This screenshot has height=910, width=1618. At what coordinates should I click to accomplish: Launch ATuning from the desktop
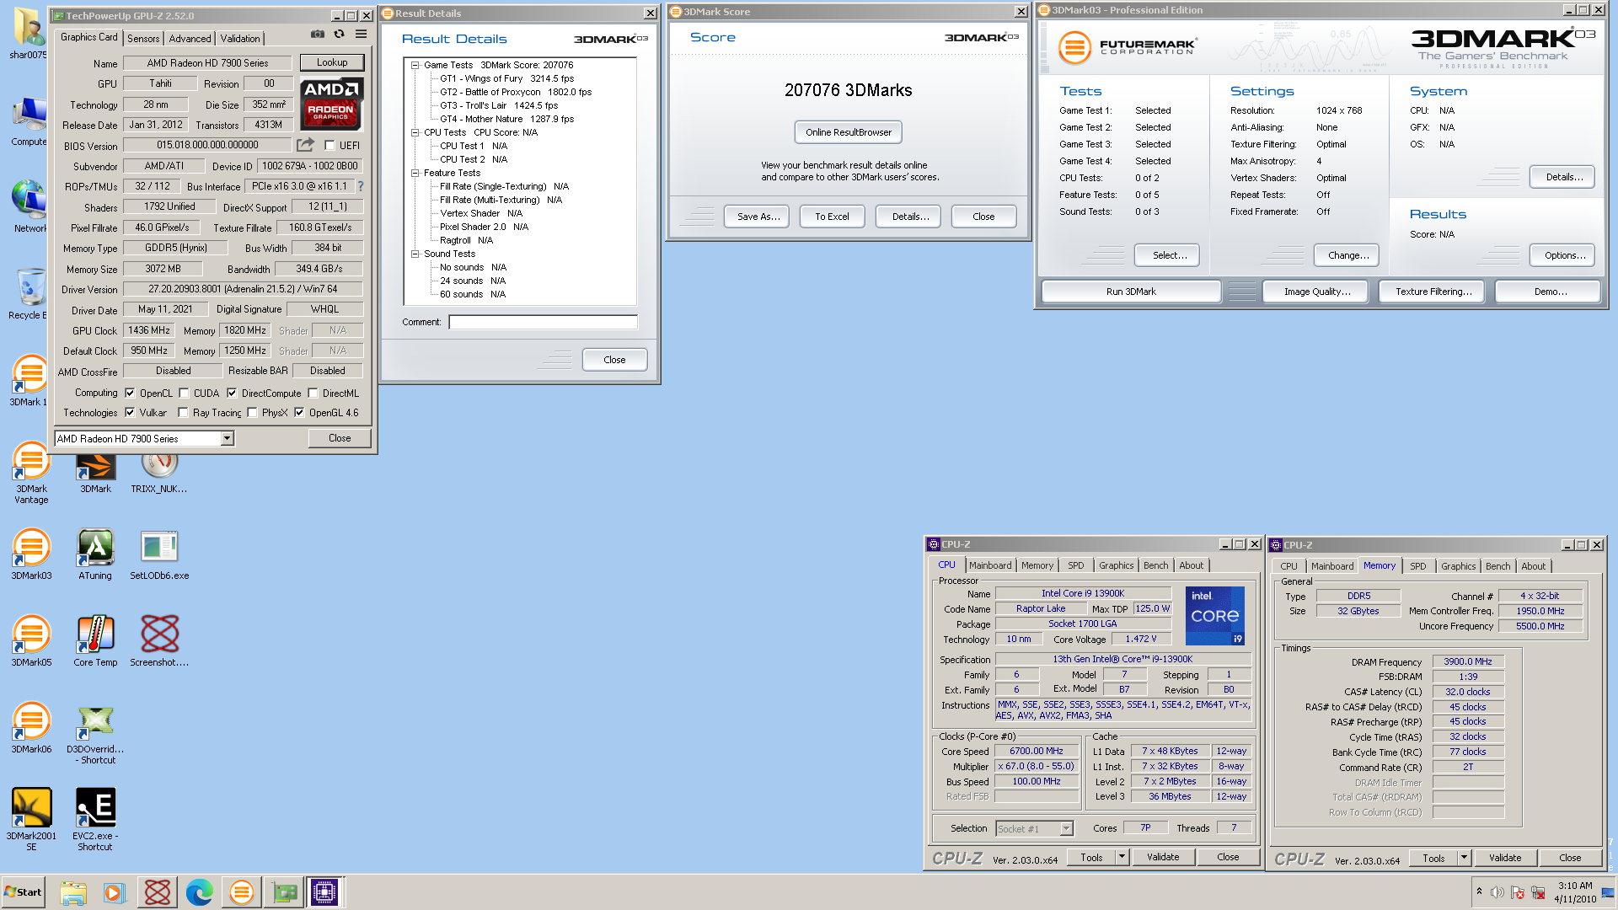[95, 555]
